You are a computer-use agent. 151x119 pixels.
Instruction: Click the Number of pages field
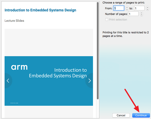point(133,14)
